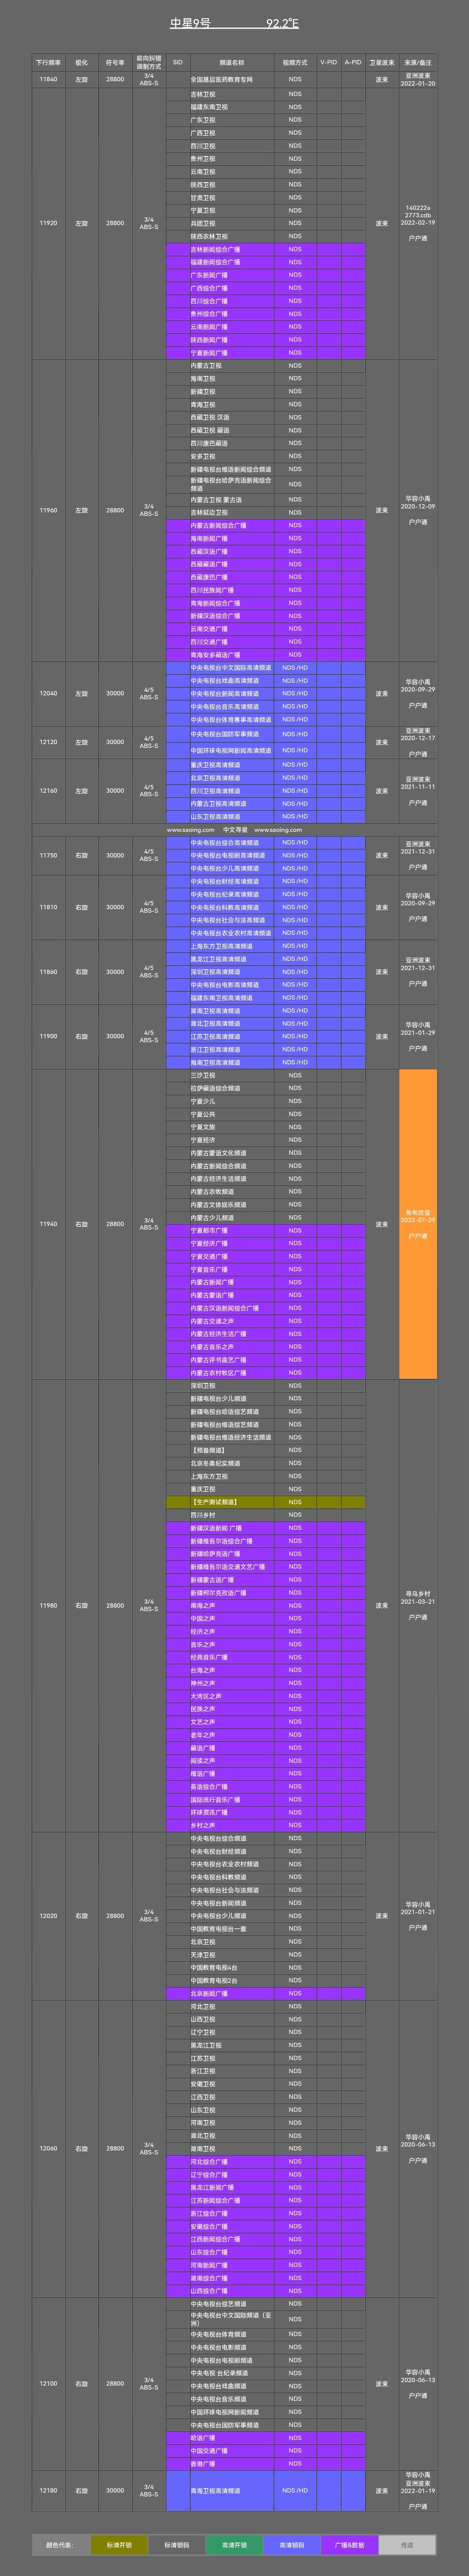
Task: Select the 11920 frequency cell
Action: click(x=48, y=223)
